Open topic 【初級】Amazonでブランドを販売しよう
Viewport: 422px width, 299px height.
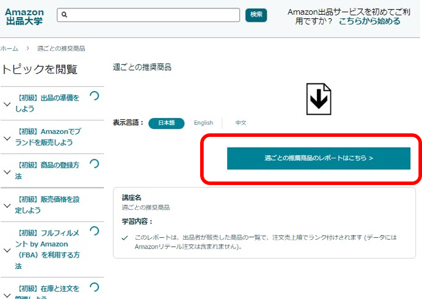tap(48, 137)
